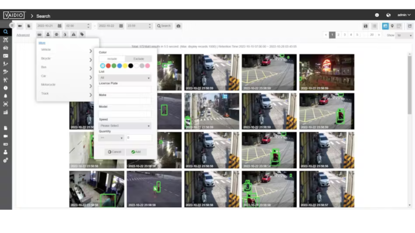Image resolution: width=415 pixels, height=233 pixels.
Task: Click the Add button in the filter panel
Action: pyautogui.click(x=136, y=152)
